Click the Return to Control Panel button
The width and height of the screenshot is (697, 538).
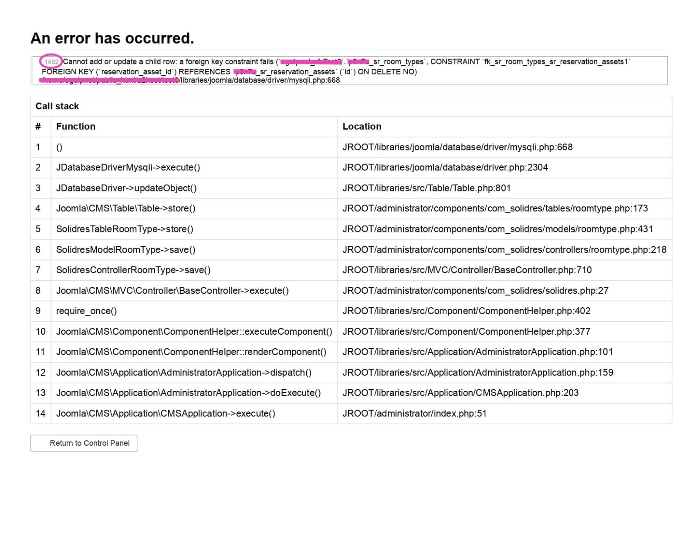click(84, 443)
